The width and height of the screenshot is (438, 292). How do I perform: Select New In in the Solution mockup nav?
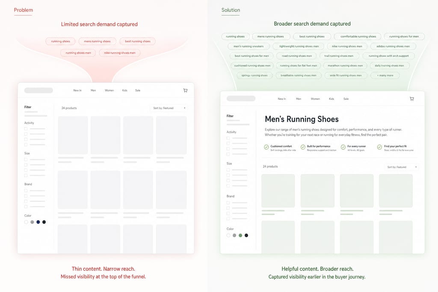[281, 99]
